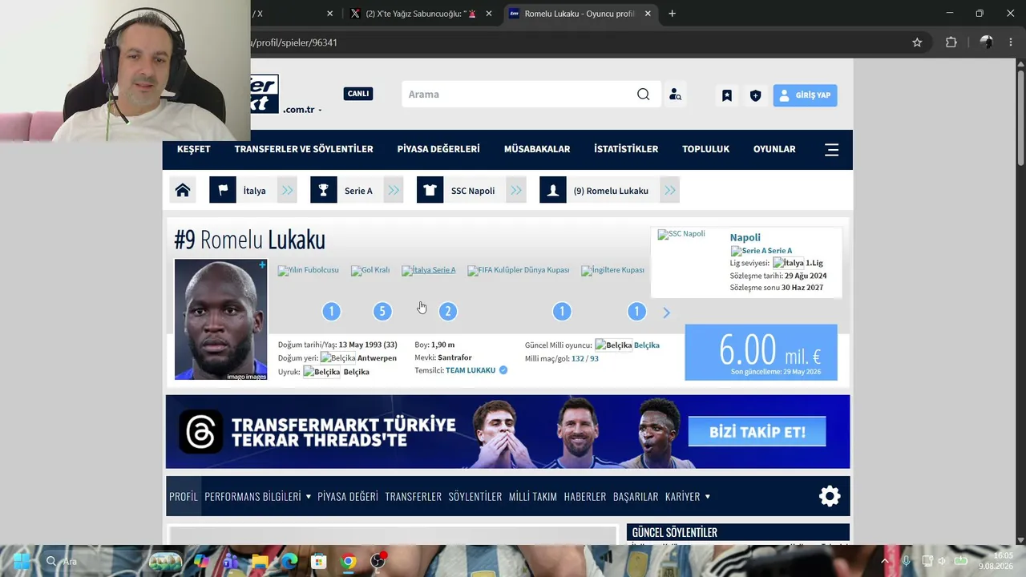Image resolution: width=1026 pixels, height=577 pixels.
Task: Open Microsoft Edge from the taskbar
Action: coord(289,561)
